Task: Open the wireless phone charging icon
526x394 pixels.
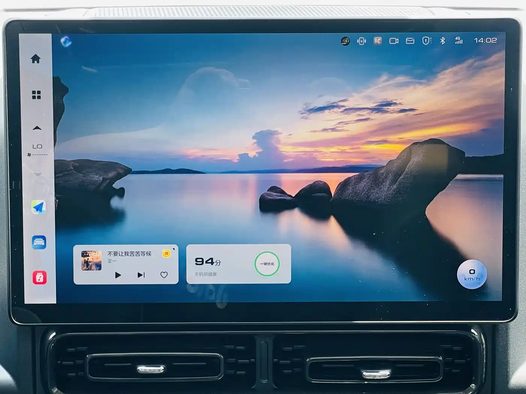Action: (x=361, y=41)
